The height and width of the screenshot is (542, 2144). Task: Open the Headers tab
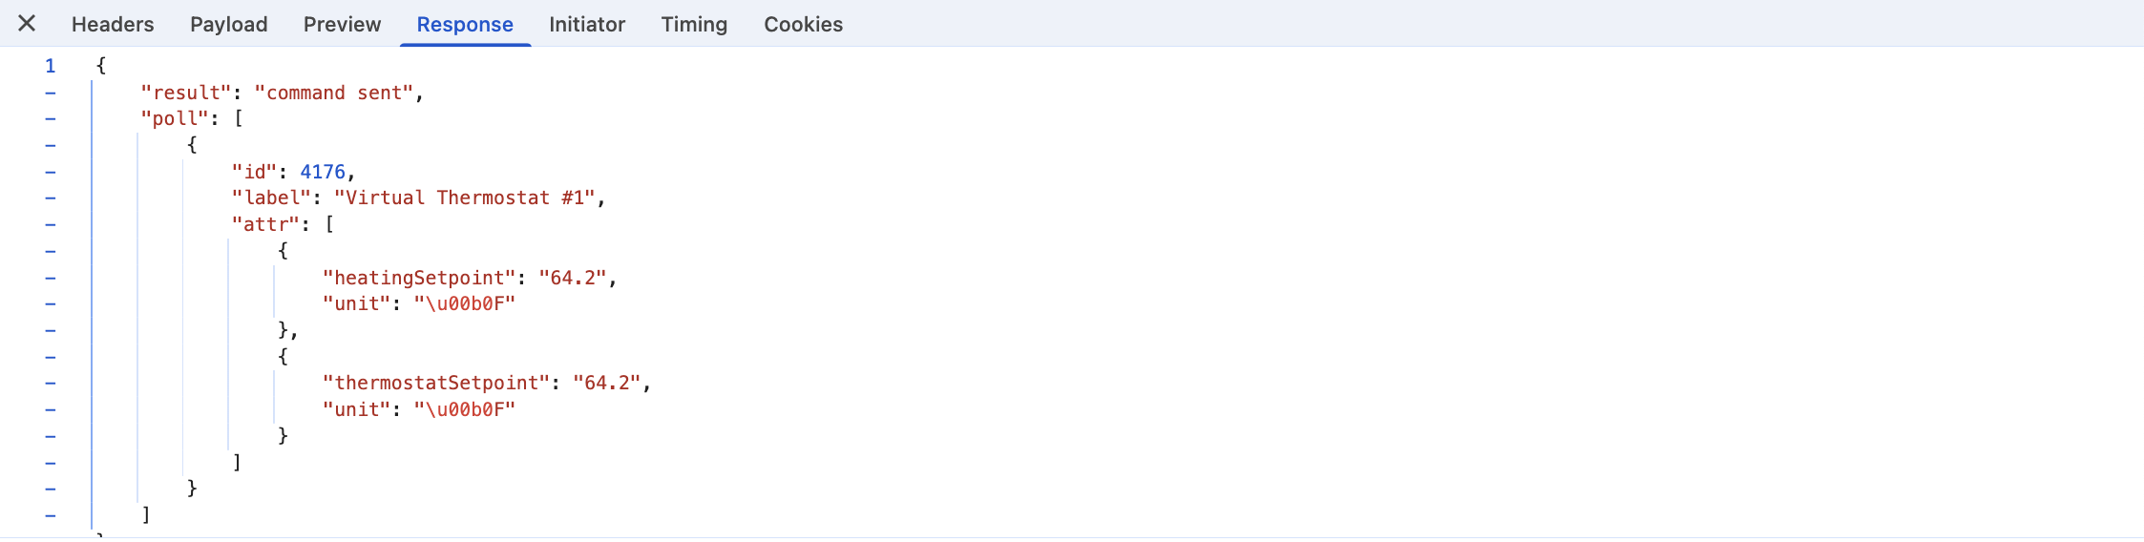[x=113, y=25]
